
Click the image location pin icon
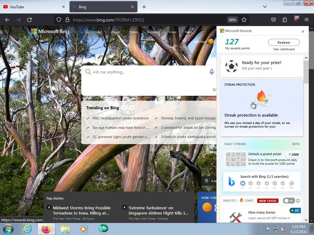[206, 181]
